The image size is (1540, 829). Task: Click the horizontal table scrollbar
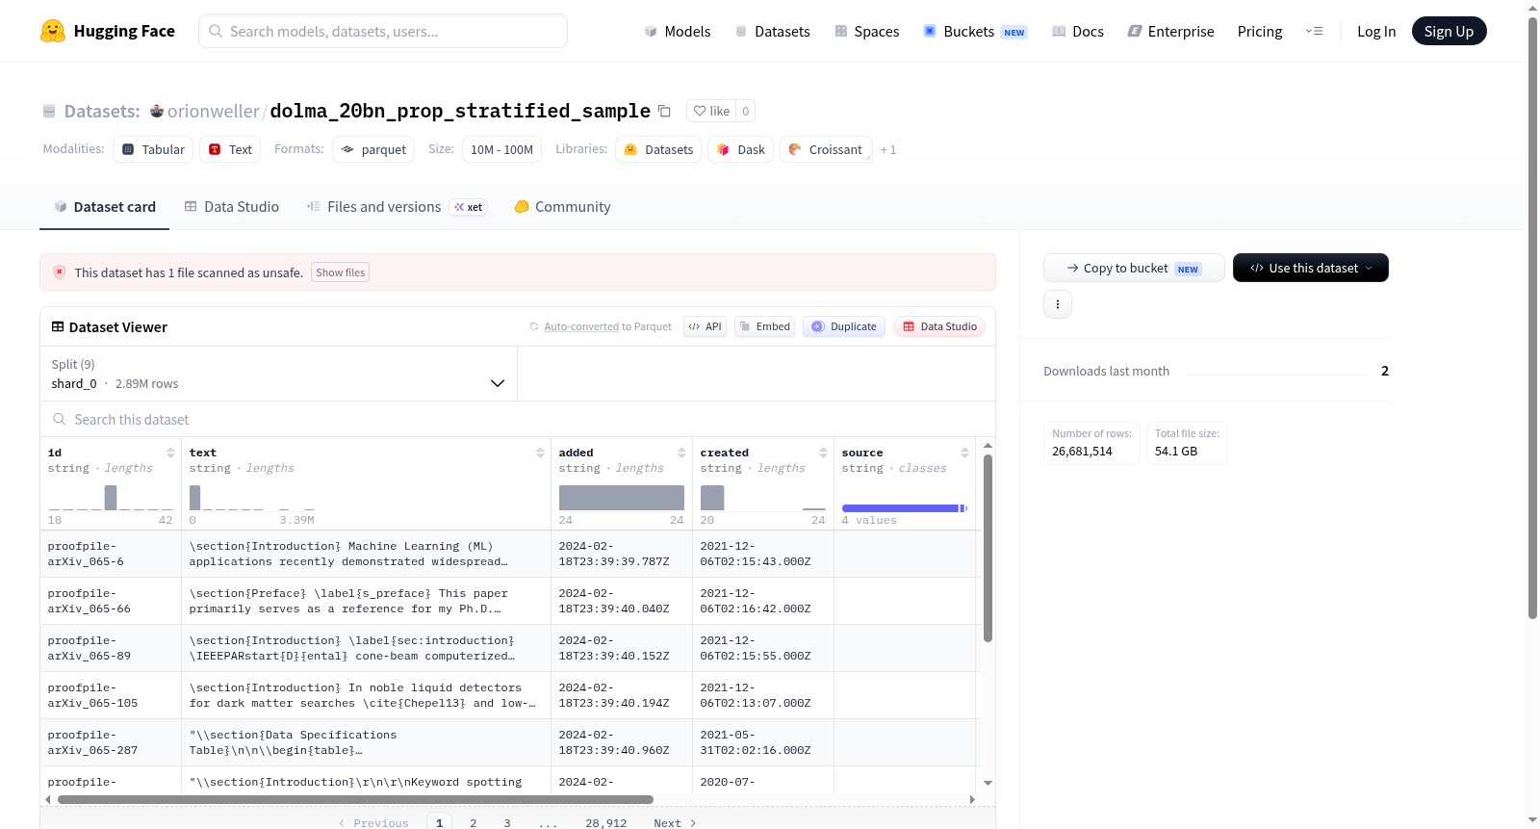355,799
